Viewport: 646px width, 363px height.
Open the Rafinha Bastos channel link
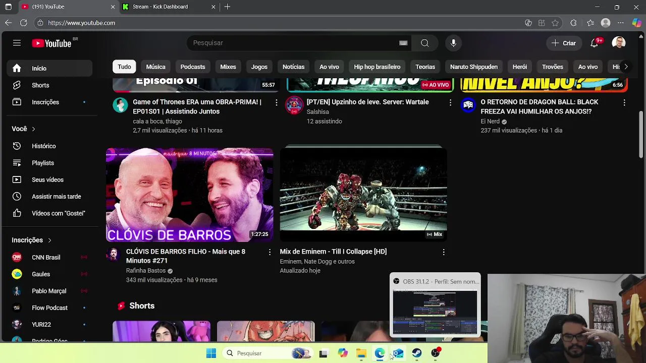coord(146,271)
